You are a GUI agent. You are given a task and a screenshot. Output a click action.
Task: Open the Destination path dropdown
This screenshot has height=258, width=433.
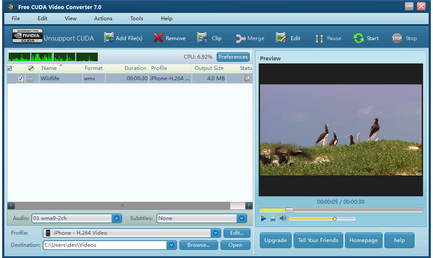[x=171, y=245]
